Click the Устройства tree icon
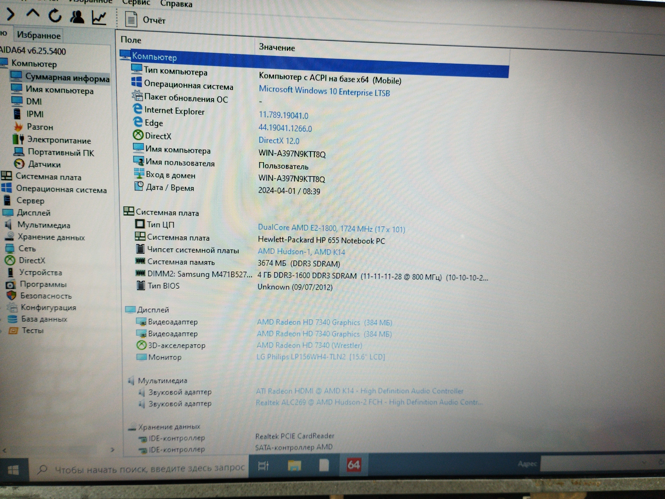665x499 pixels. [11, 272]
